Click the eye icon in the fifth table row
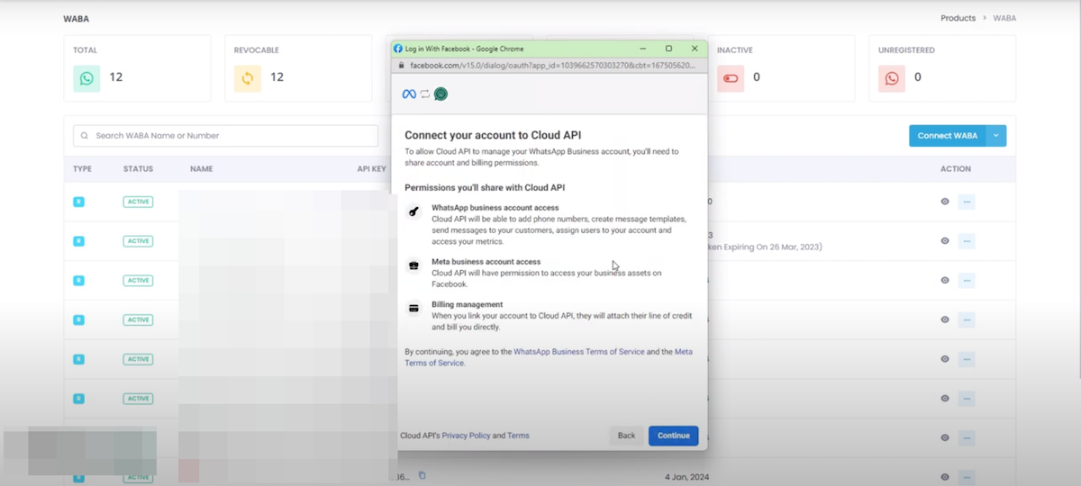 click(945, 359)
